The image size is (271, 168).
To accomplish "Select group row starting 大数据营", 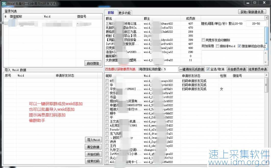I will point(153,60).
